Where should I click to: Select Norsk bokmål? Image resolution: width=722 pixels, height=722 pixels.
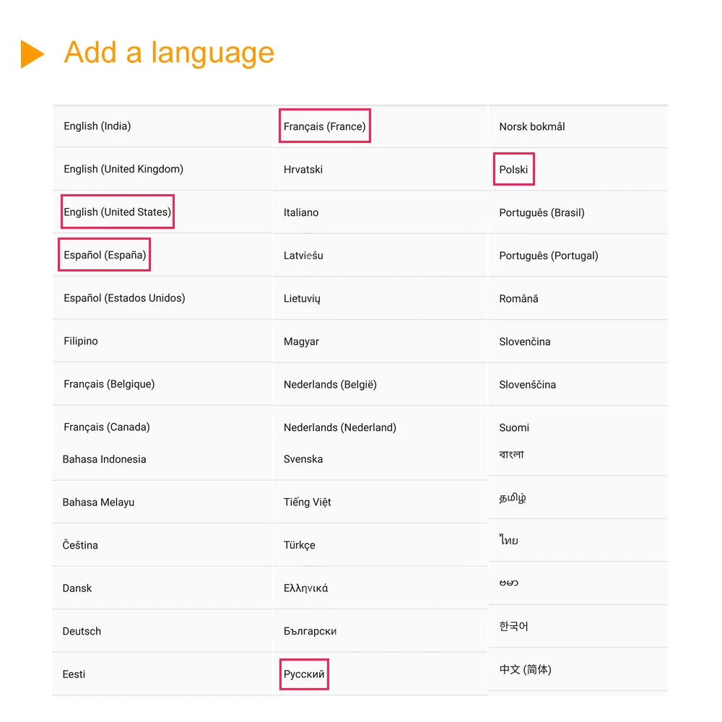click(x=532, y=126)
